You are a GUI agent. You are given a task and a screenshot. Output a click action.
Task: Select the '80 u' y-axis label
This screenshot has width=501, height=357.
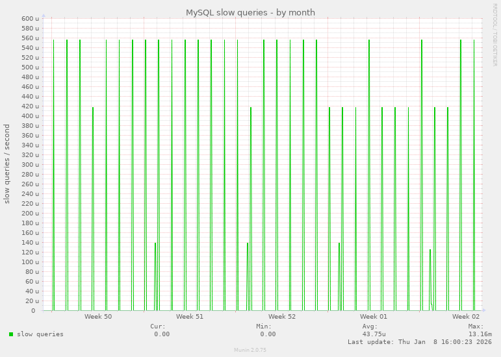(32, 271)
